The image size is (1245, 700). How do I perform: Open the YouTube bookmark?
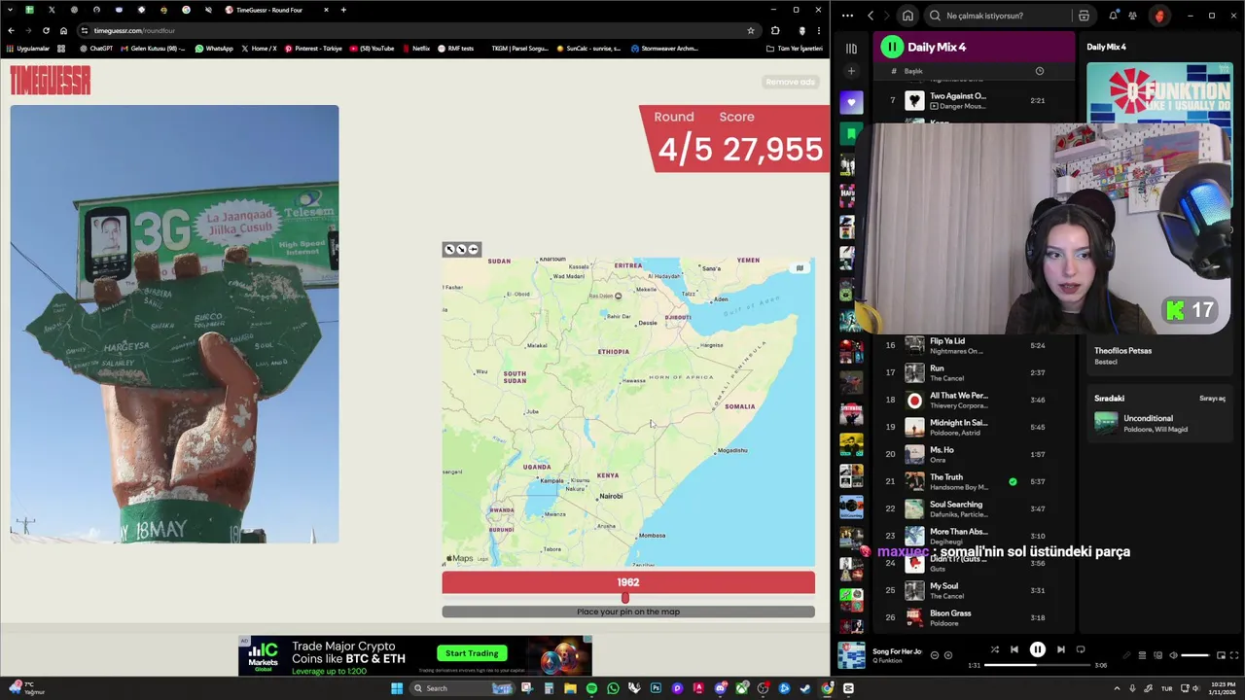pyautogui.click(x=372, y=49)
